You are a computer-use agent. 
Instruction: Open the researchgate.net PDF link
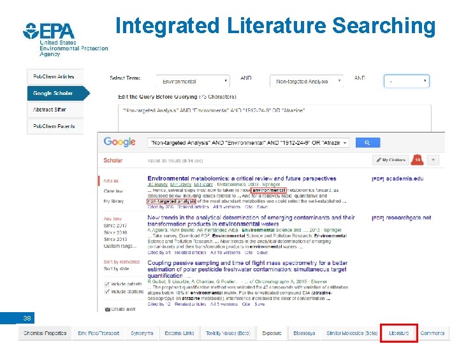coord(402,218)
